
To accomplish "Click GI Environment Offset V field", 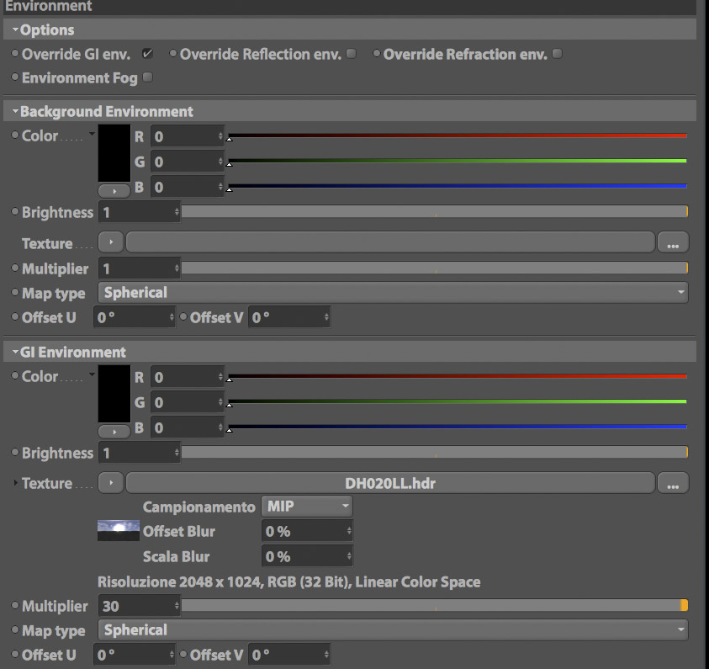I will (x=289, y=655).
